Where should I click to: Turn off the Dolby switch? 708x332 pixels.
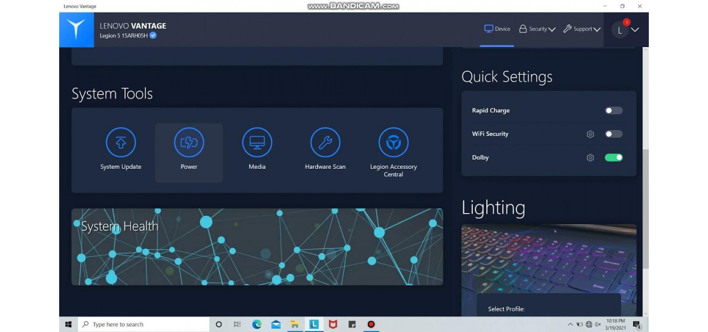click(x=613, y=158)
